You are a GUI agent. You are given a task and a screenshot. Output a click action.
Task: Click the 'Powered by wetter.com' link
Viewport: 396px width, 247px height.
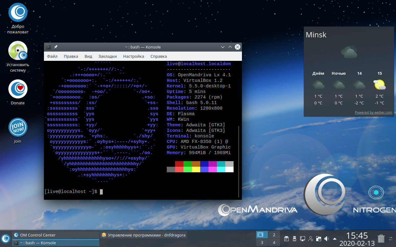tap(373, 112)
